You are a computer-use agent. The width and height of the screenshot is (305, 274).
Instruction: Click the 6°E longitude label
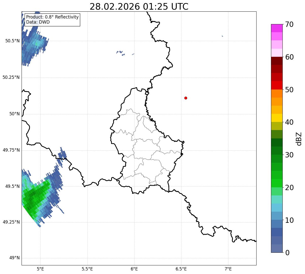134,269
